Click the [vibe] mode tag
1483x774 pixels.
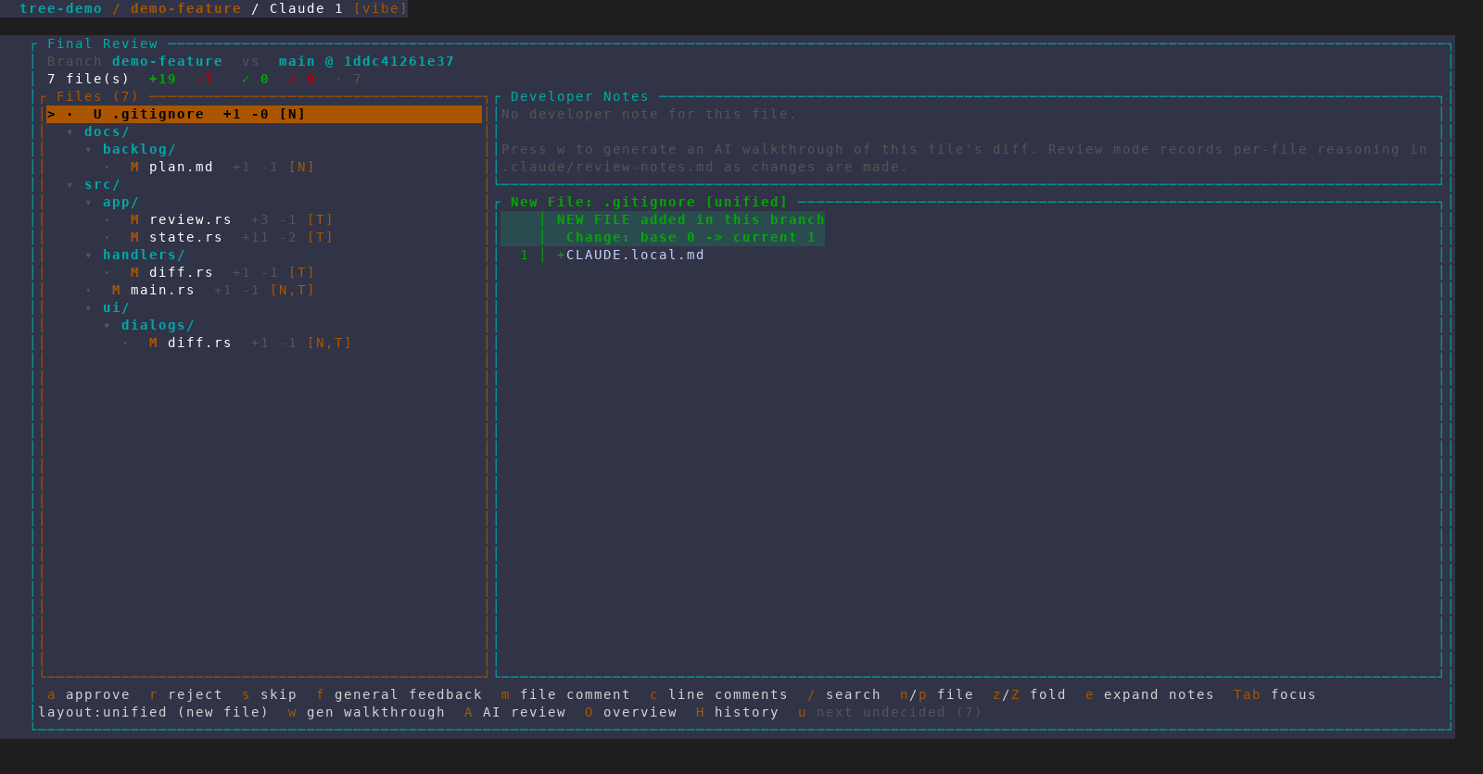(x=380, y=8)
